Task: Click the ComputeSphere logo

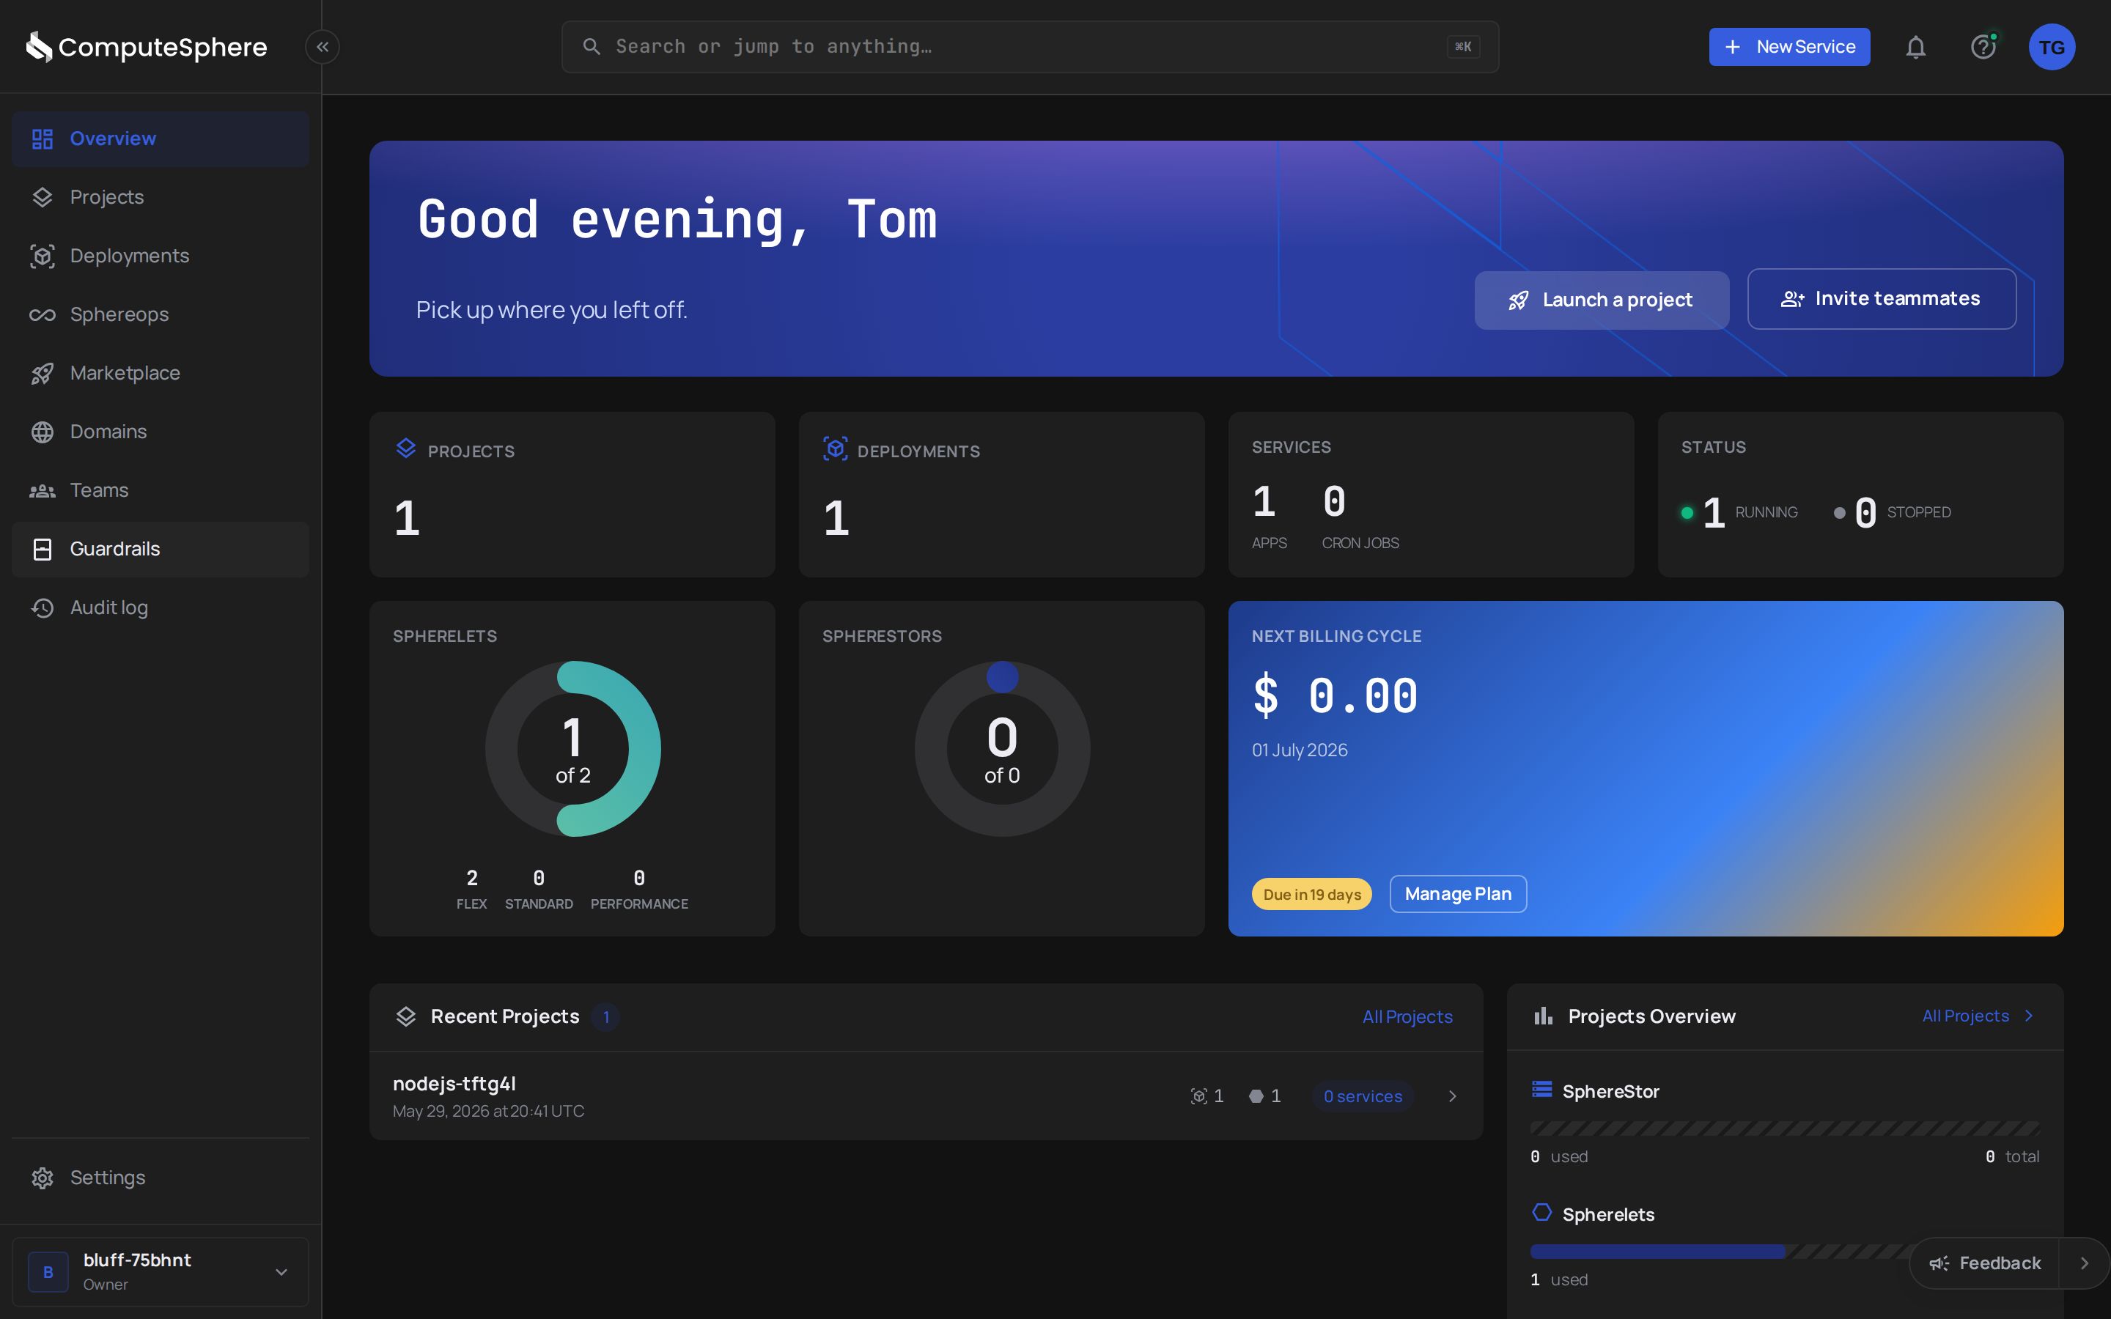Action: 147,47
